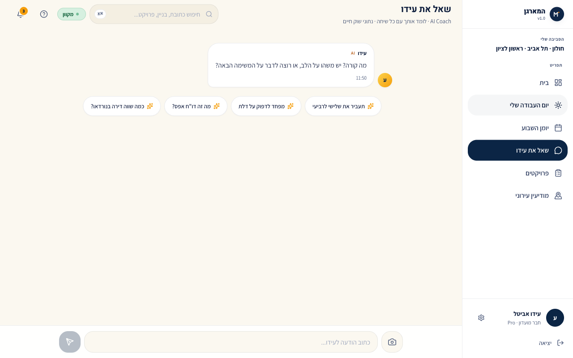Open the settings gear next to עידו אביטל
Screen dimensions: 573x358
pyautogui.click(x=481, y=318)
